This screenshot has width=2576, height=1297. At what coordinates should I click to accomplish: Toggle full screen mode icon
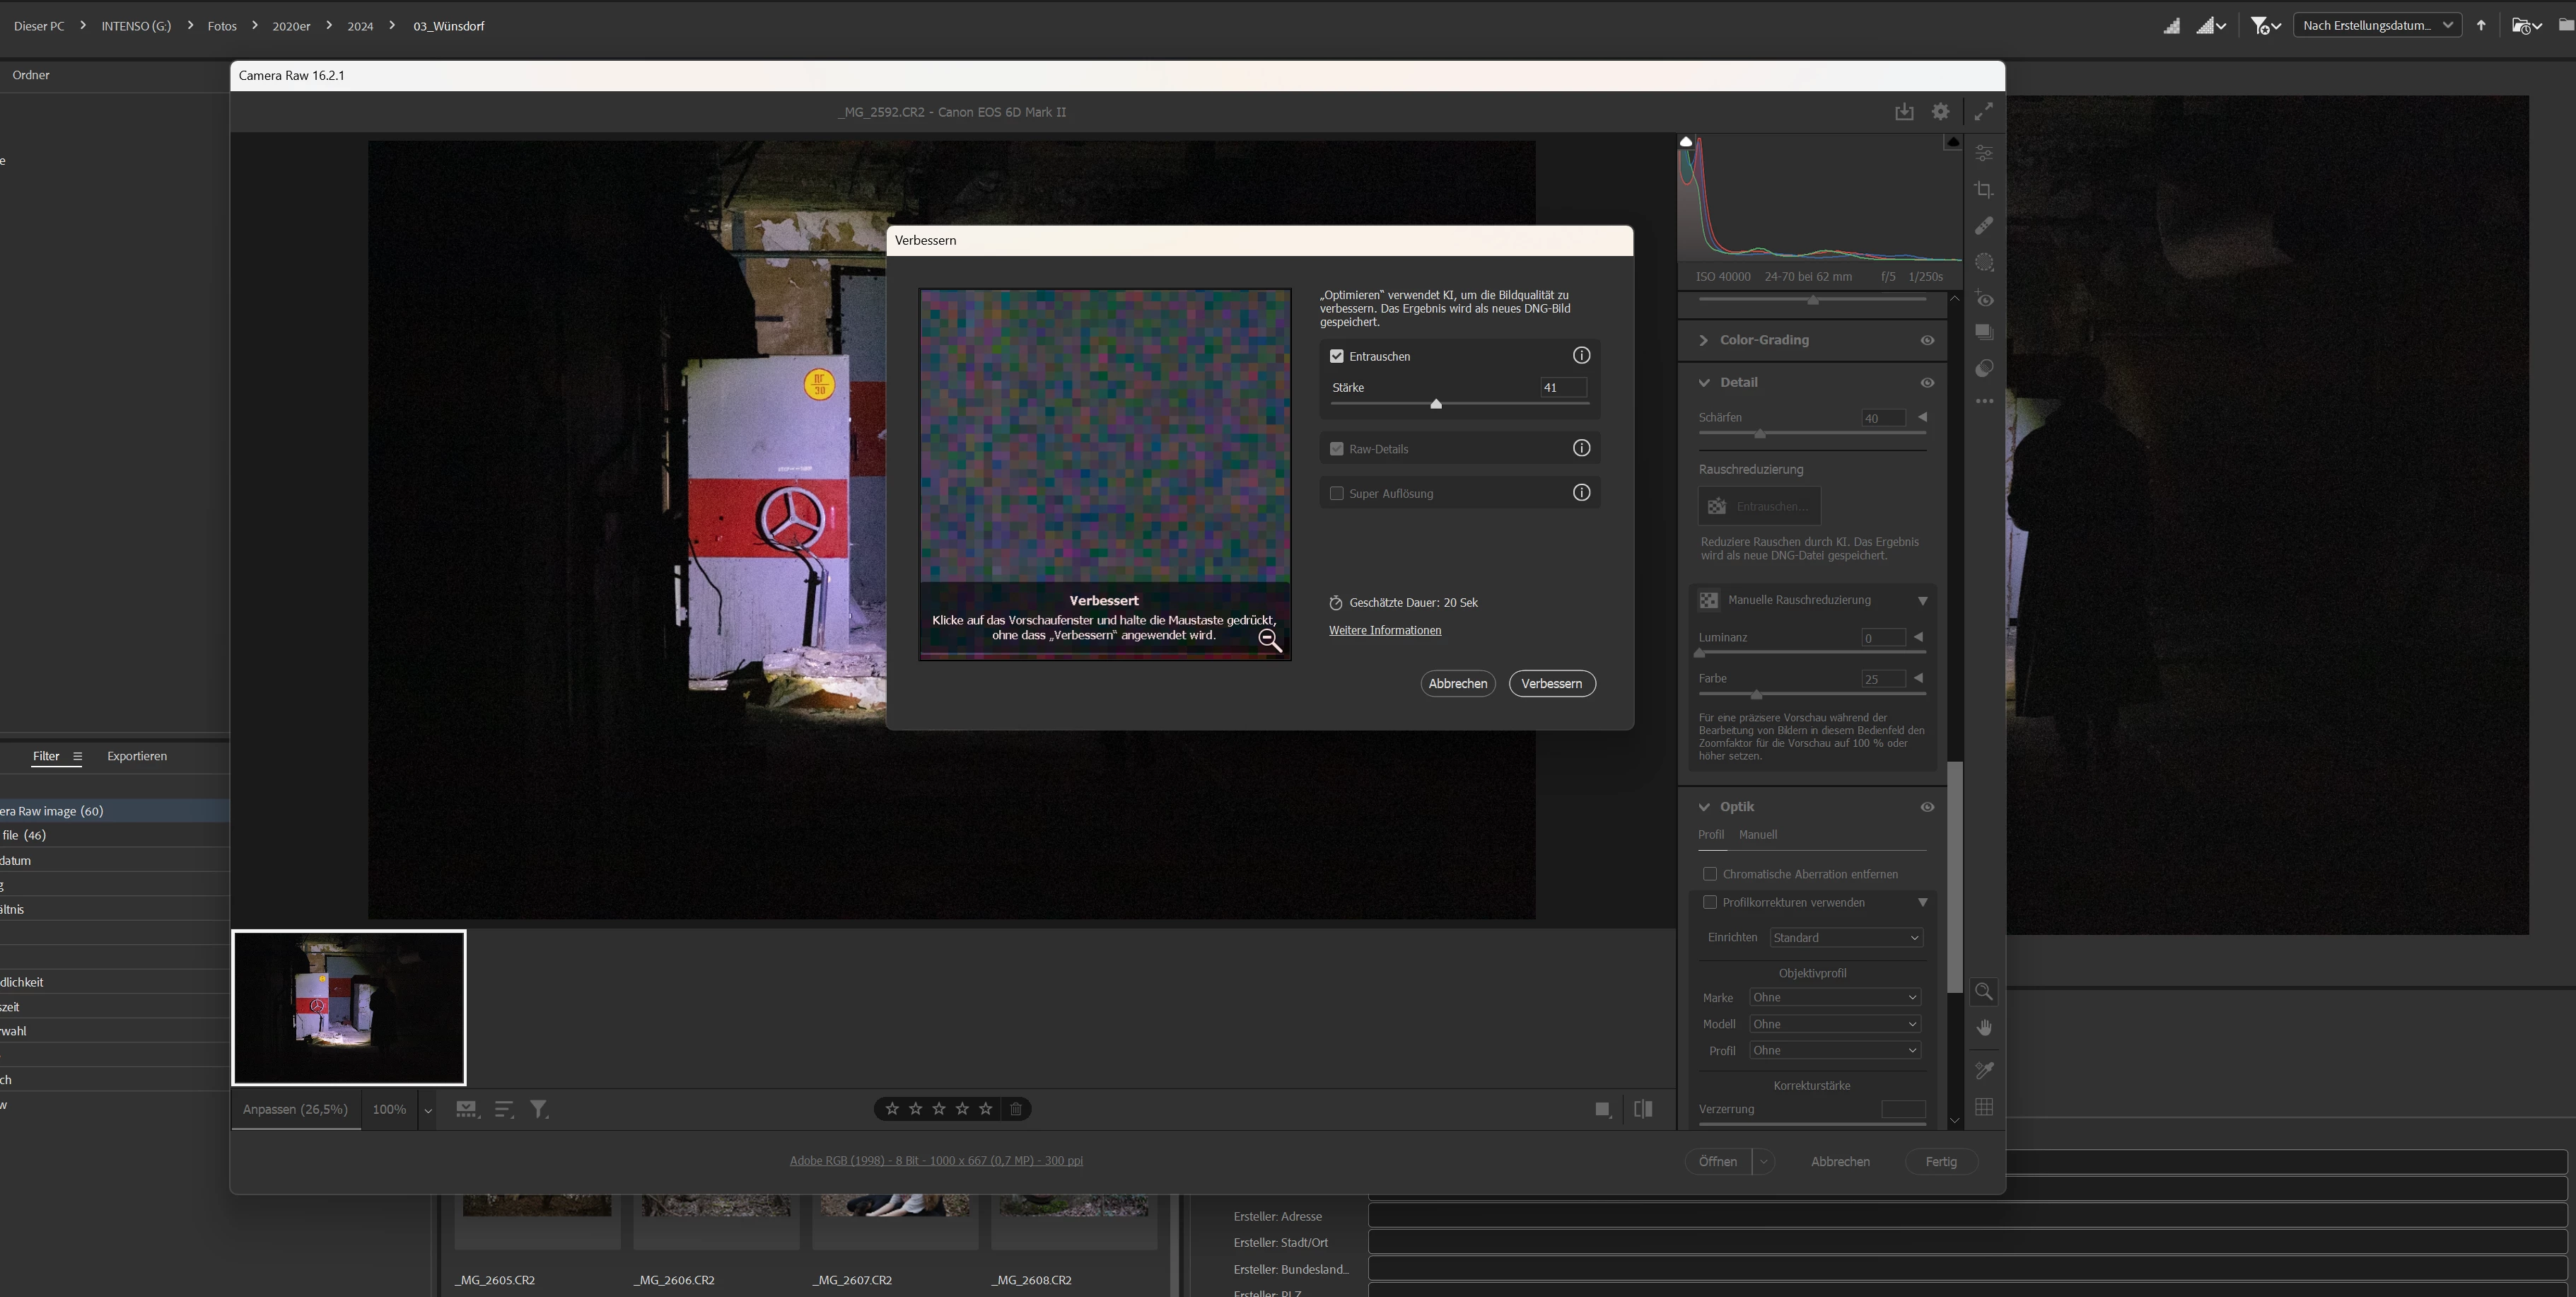pos(1983,112)
